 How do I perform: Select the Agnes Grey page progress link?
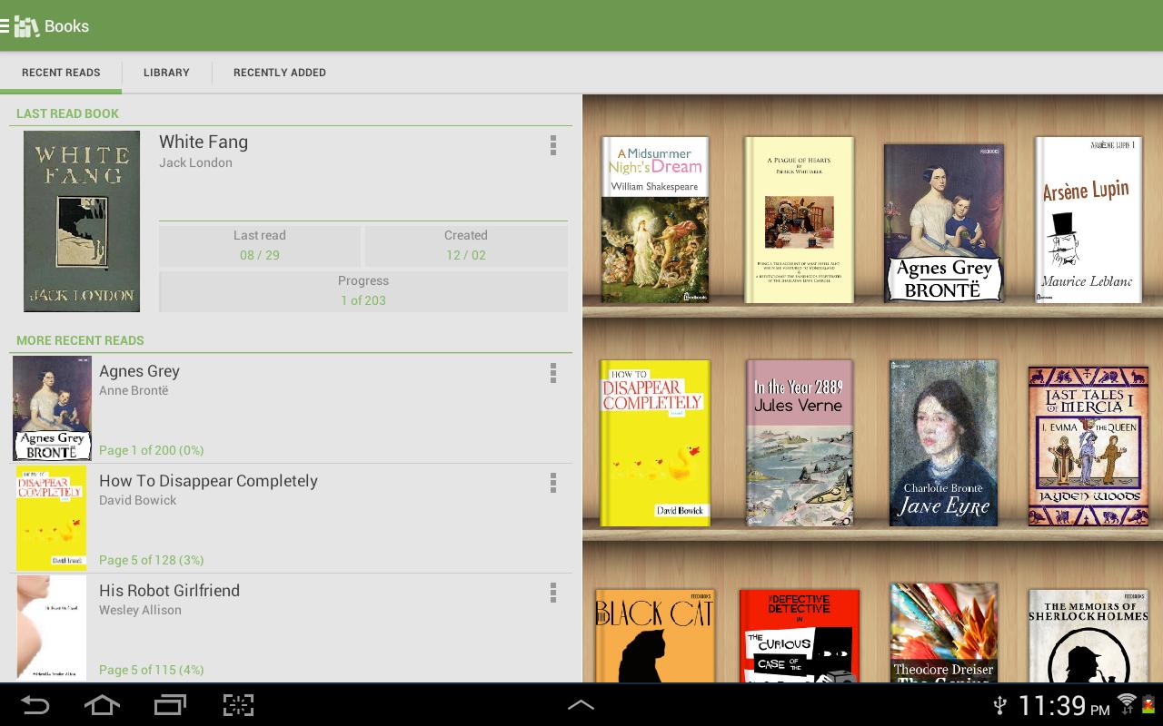coord(150,450)
